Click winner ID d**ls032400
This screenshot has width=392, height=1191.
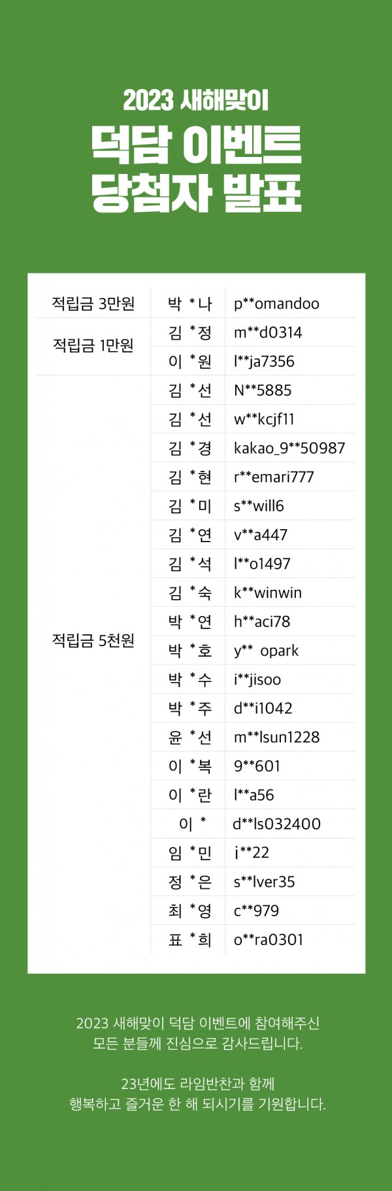(276, 824)
